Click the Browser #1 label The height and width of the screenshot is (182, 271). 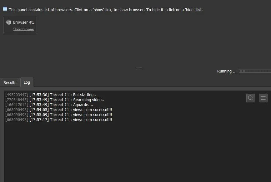coord(23,22)
